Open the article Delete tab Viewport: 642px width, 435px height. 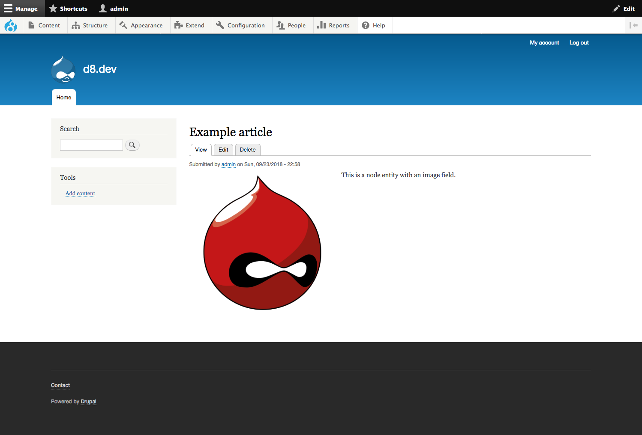click(x=248, y=149)
